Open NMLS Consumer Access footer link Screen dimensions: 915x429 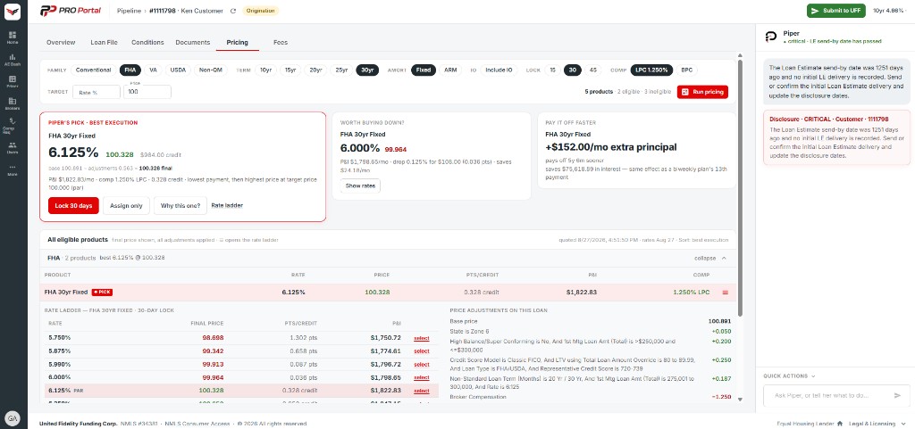197,424
